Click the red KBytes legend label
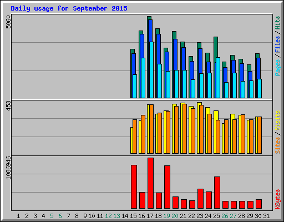Screen dimensions: 284x222 click(277, 199)
